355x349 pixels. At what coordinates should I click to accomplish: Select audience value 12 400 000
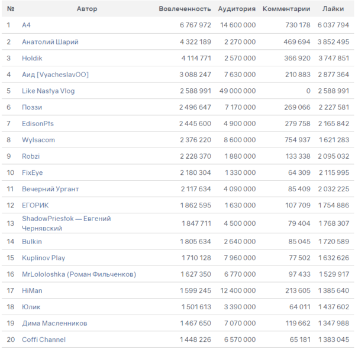(238, 290)
